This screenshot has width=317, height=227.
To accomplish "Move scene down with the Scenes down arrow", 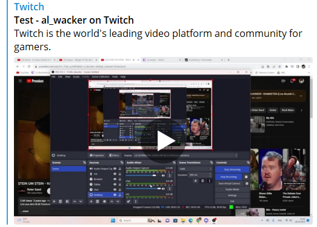I will click(81, 202).
